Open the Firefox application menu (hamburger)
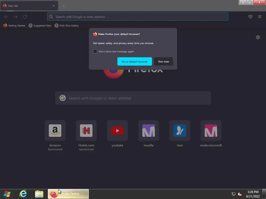Screen dimensions: 266x199 (260, 17)
